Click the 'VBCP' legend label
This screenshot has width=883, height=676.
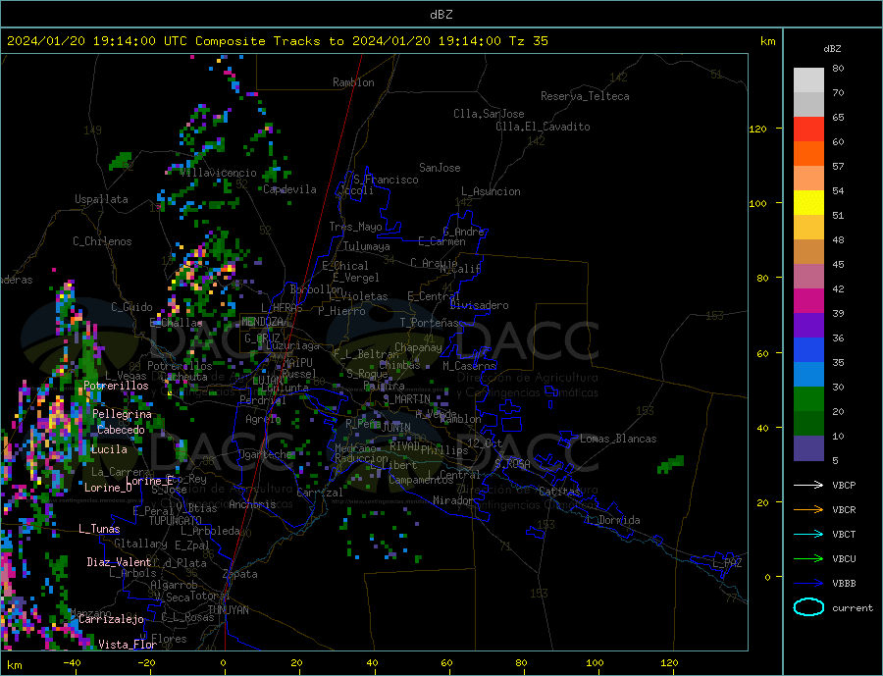coord(844,485)
